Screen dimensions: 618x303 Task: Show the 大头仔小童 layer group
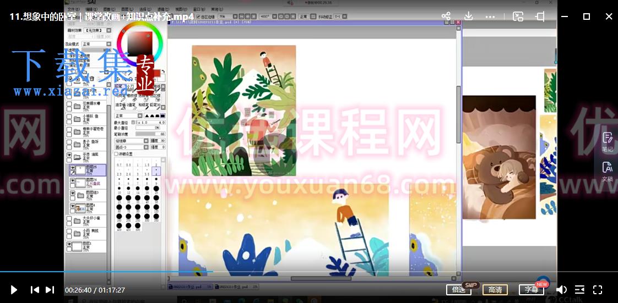(x=69, y=219)
